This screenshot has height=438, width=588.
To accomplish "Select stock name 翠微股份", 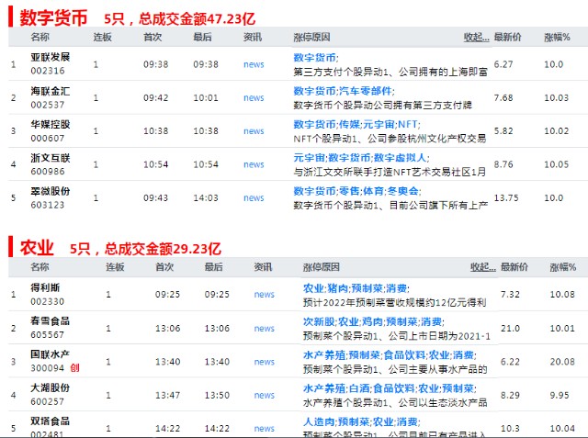I will point(51,191).
